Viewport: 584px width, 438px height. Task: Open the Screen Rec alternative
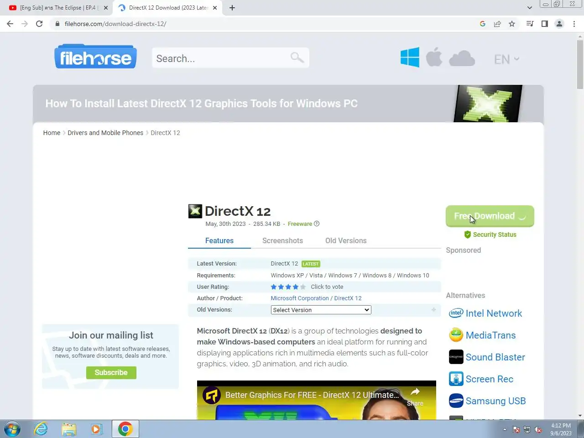point(489,379)
